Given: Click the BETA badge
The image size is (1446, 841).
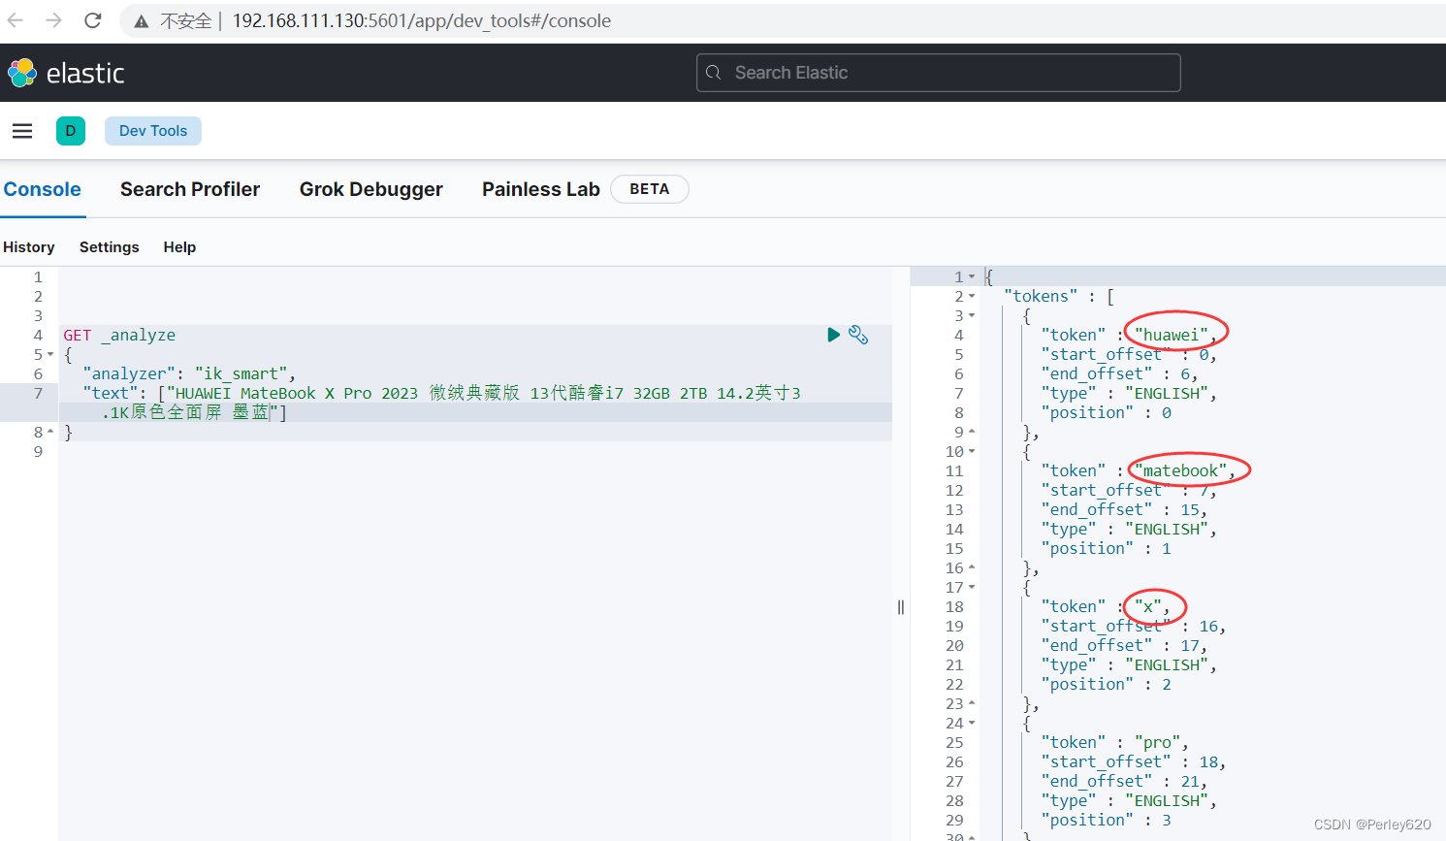Looking at the screenshot, I should [x=650, y=189].
